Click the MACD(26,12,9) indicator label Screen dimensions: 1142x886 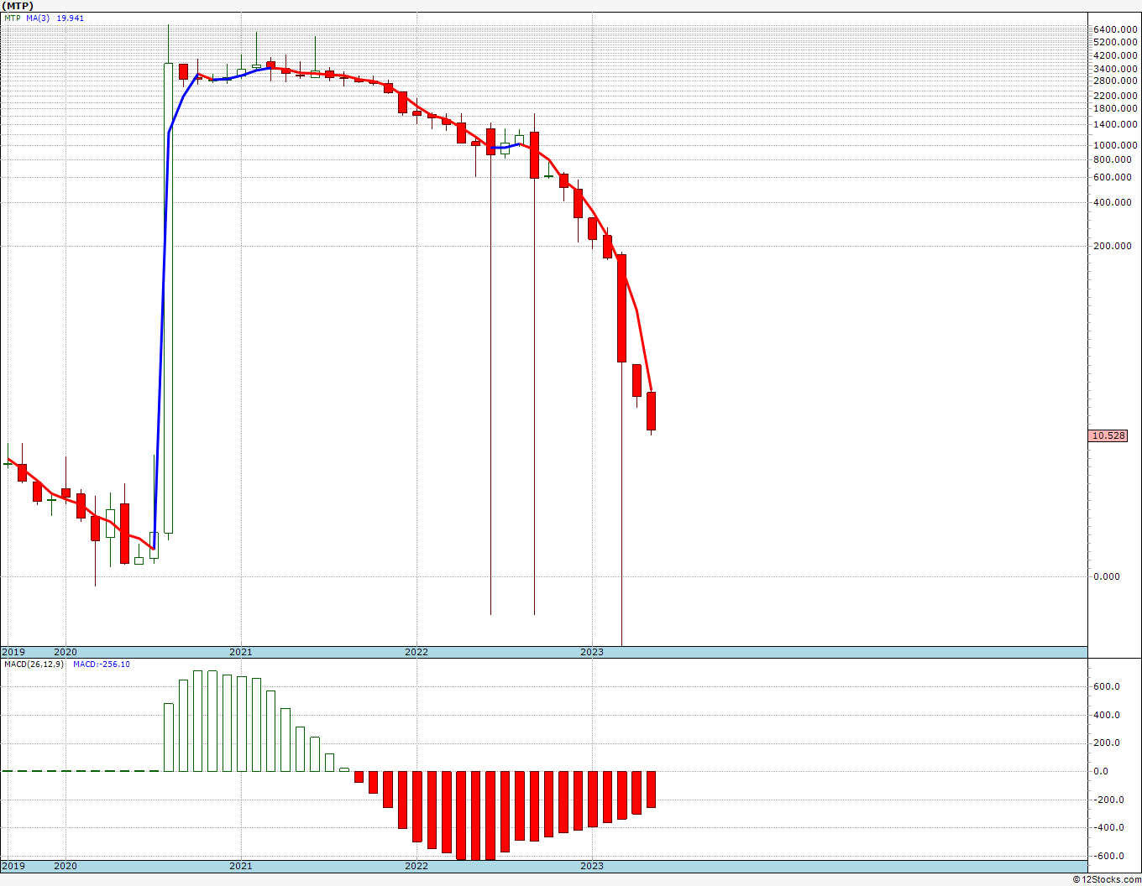pyautogui.click(x=34, y=664)
